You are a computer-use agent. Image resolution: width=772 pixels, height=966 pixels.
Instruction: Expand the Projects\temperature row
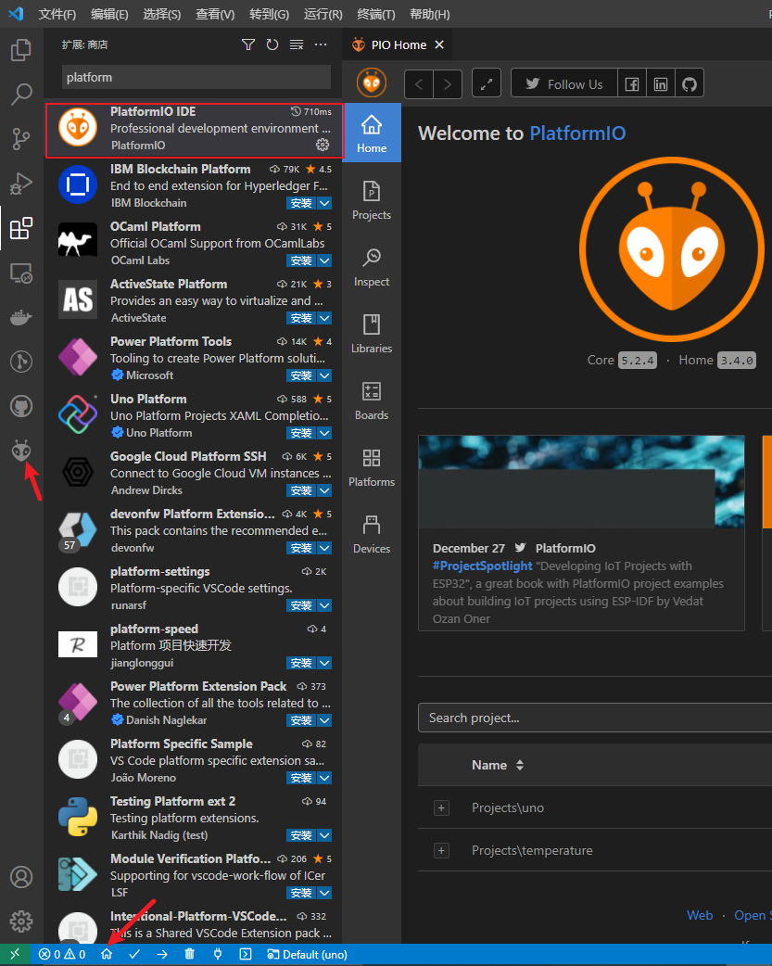pos(441,851)
